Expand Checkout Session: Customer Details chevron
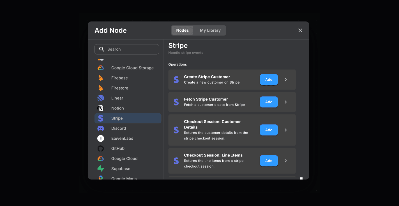The height and width of the screenshot is (206, 399). click(286, 130)
